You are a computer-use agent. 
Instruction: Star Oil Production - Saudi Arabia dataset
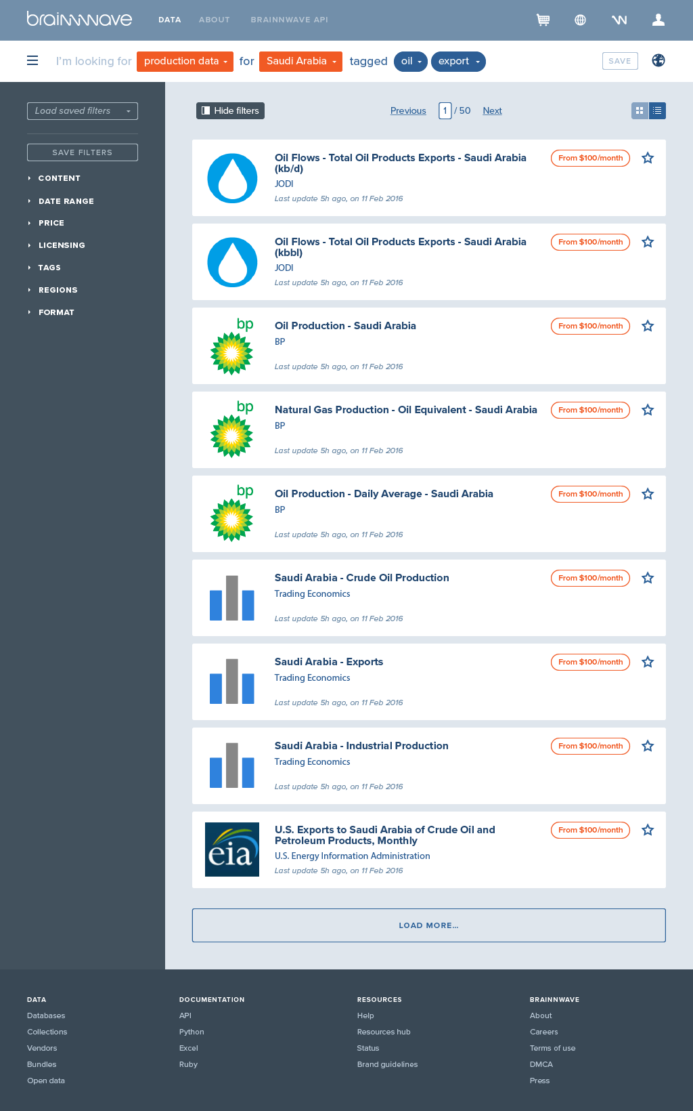pos(648,326)
